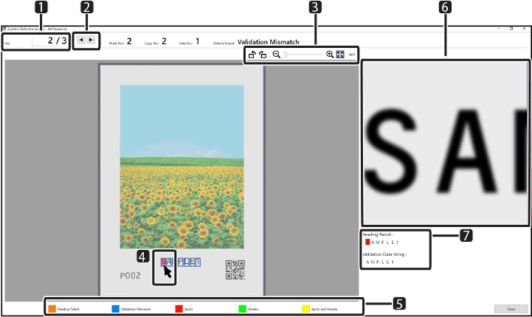Click the orange Reading Failed swatch

point(52,309)
